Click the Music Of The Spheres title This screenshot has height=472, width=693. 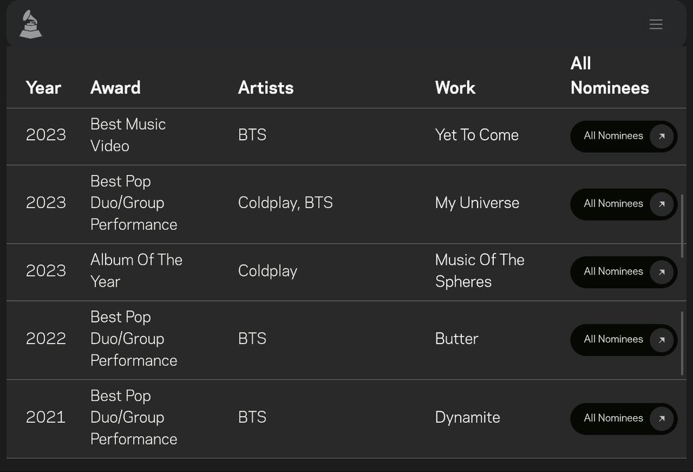[x=479, y=271]
